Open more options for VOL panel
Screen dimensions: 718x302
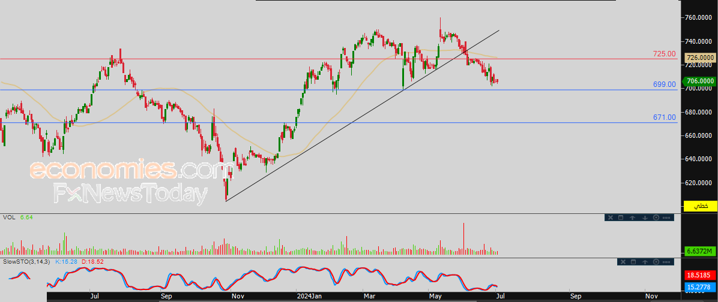pos(667,218)
